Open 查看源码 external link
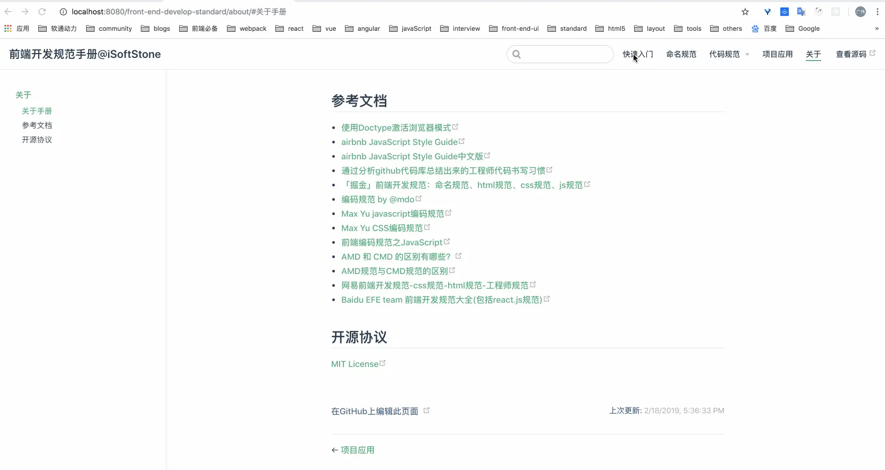The image size is (885, 470). pos(855,54)
